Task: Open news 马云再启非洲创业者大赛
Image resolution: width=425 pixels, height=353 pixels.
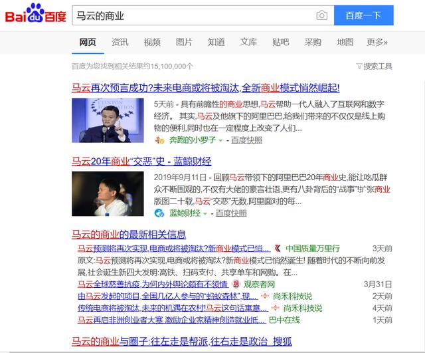Action: pos(171,320)
